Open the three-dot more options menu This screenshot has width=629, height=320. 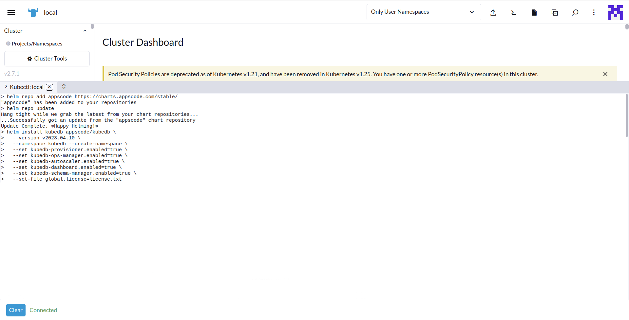(x=594, y=12)
